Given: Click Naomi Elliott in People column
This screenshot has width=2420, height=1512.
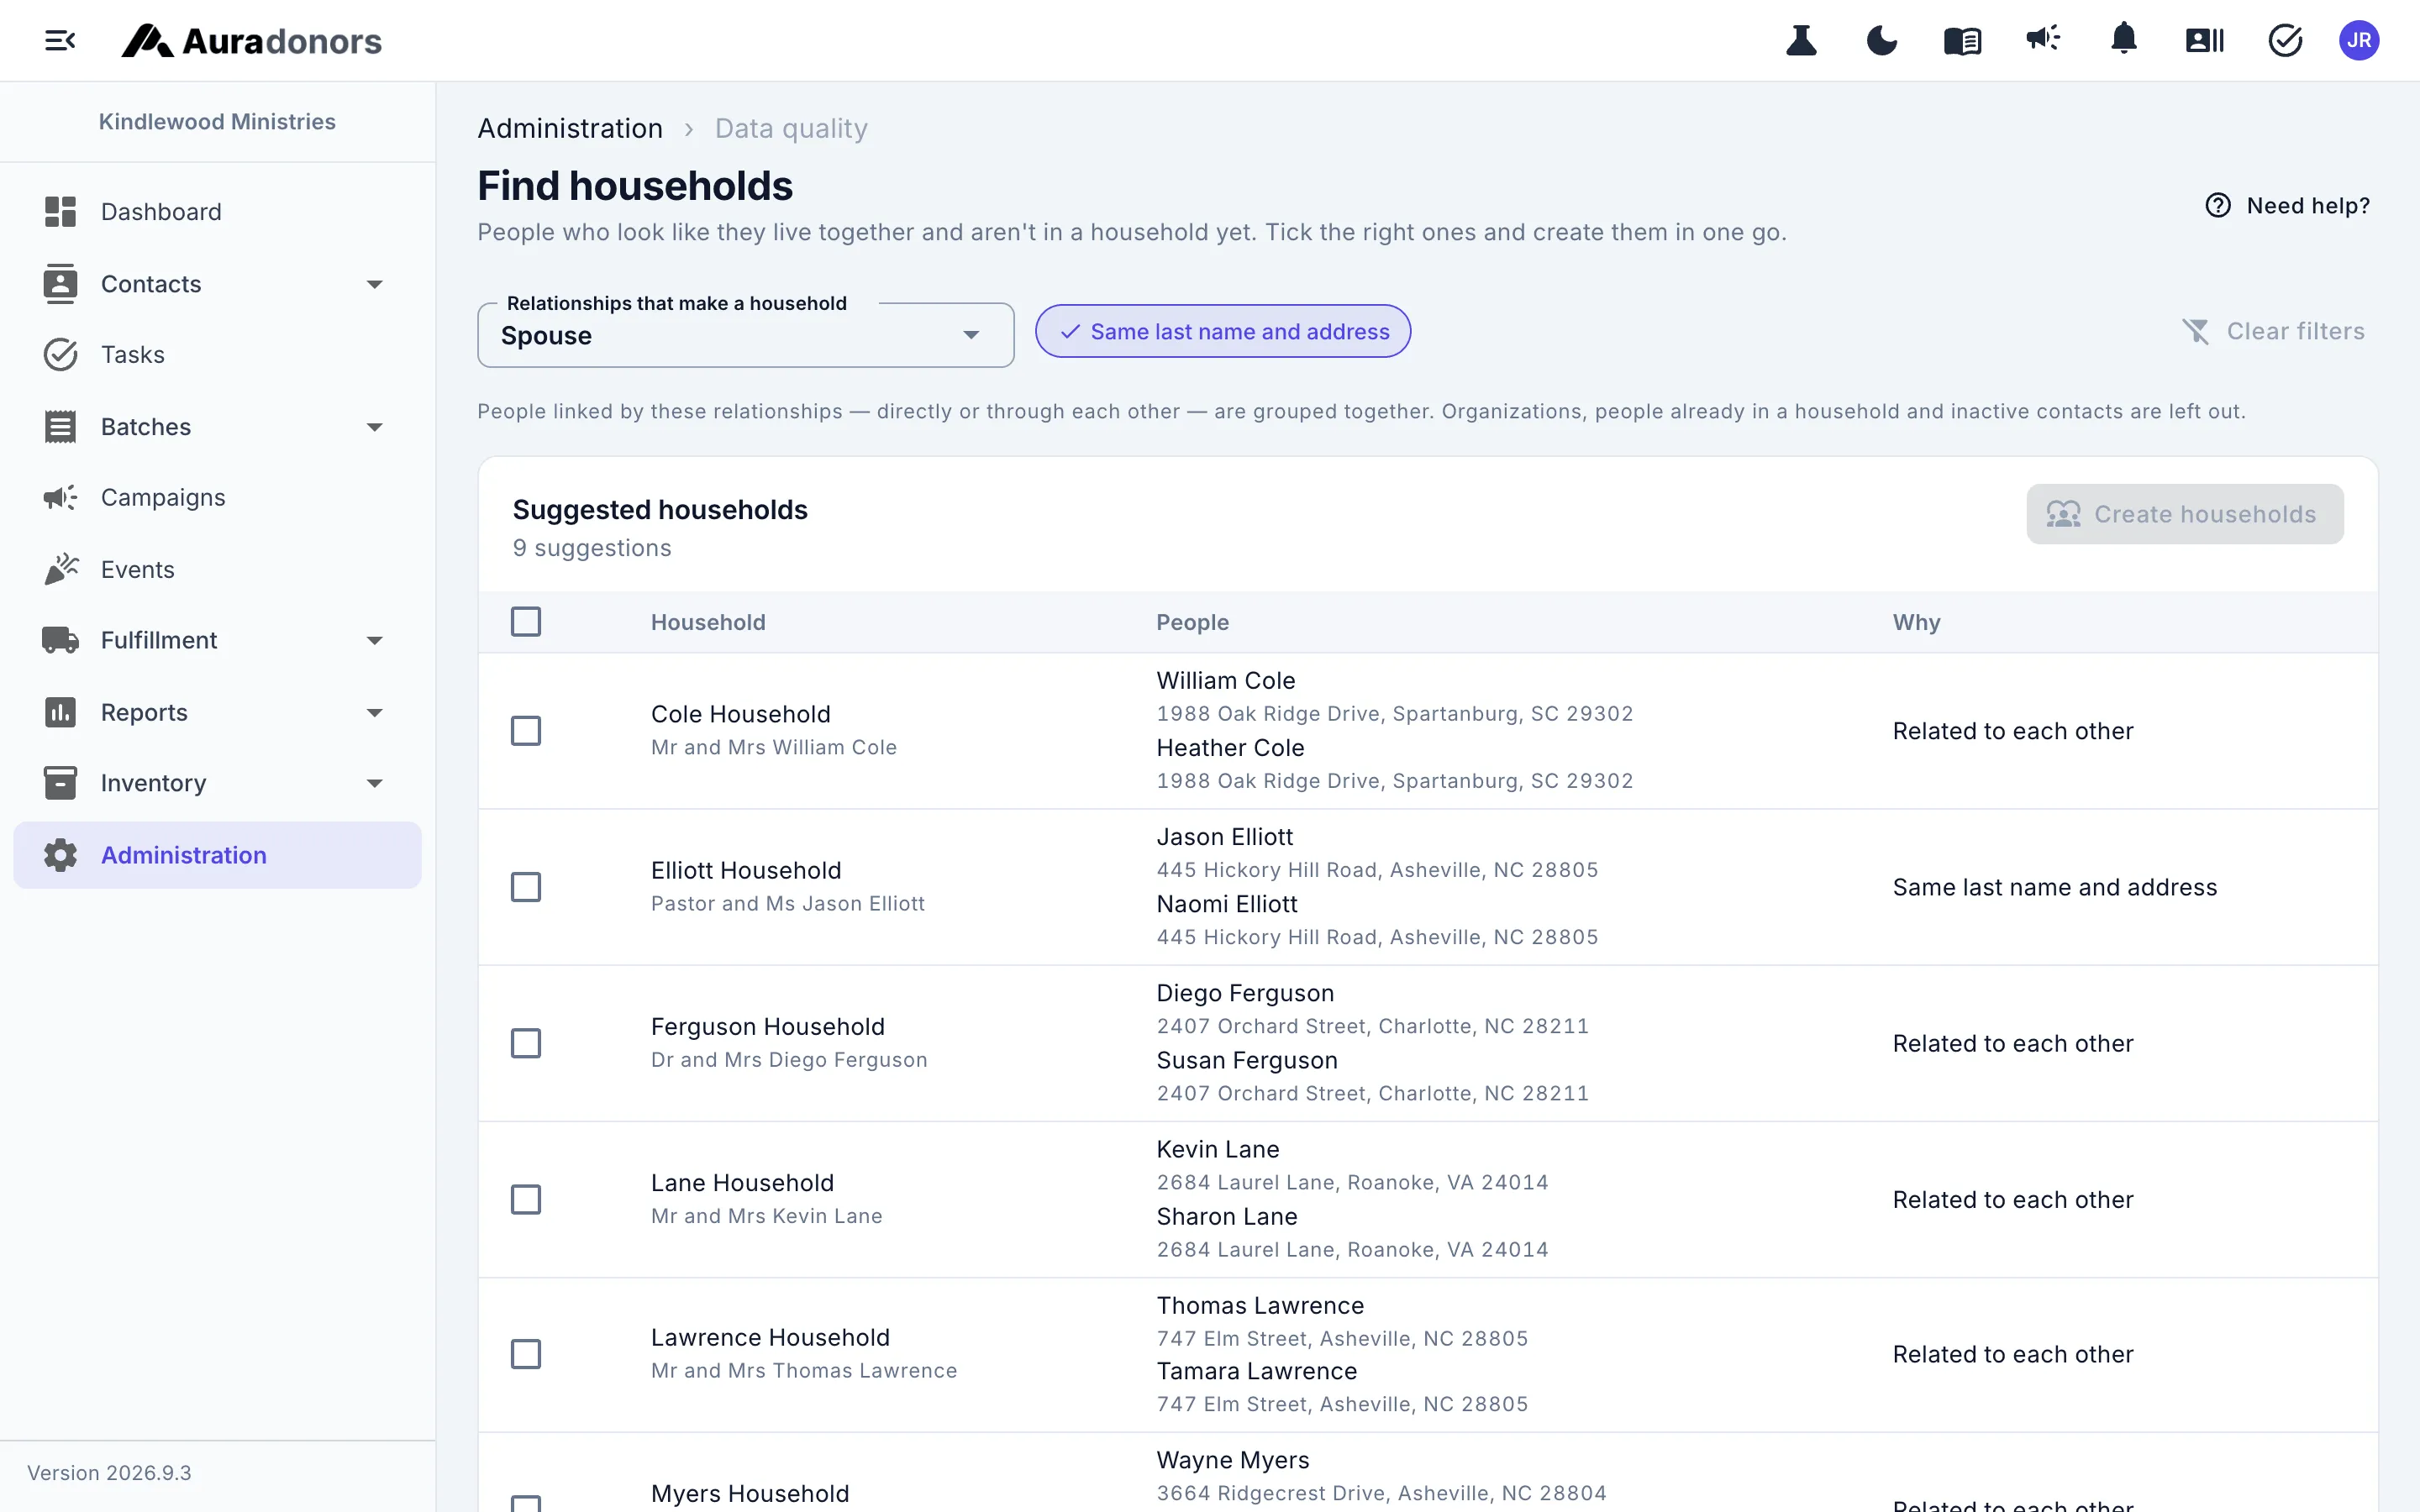Looking at the screenshot, I should pos(1227,904).
